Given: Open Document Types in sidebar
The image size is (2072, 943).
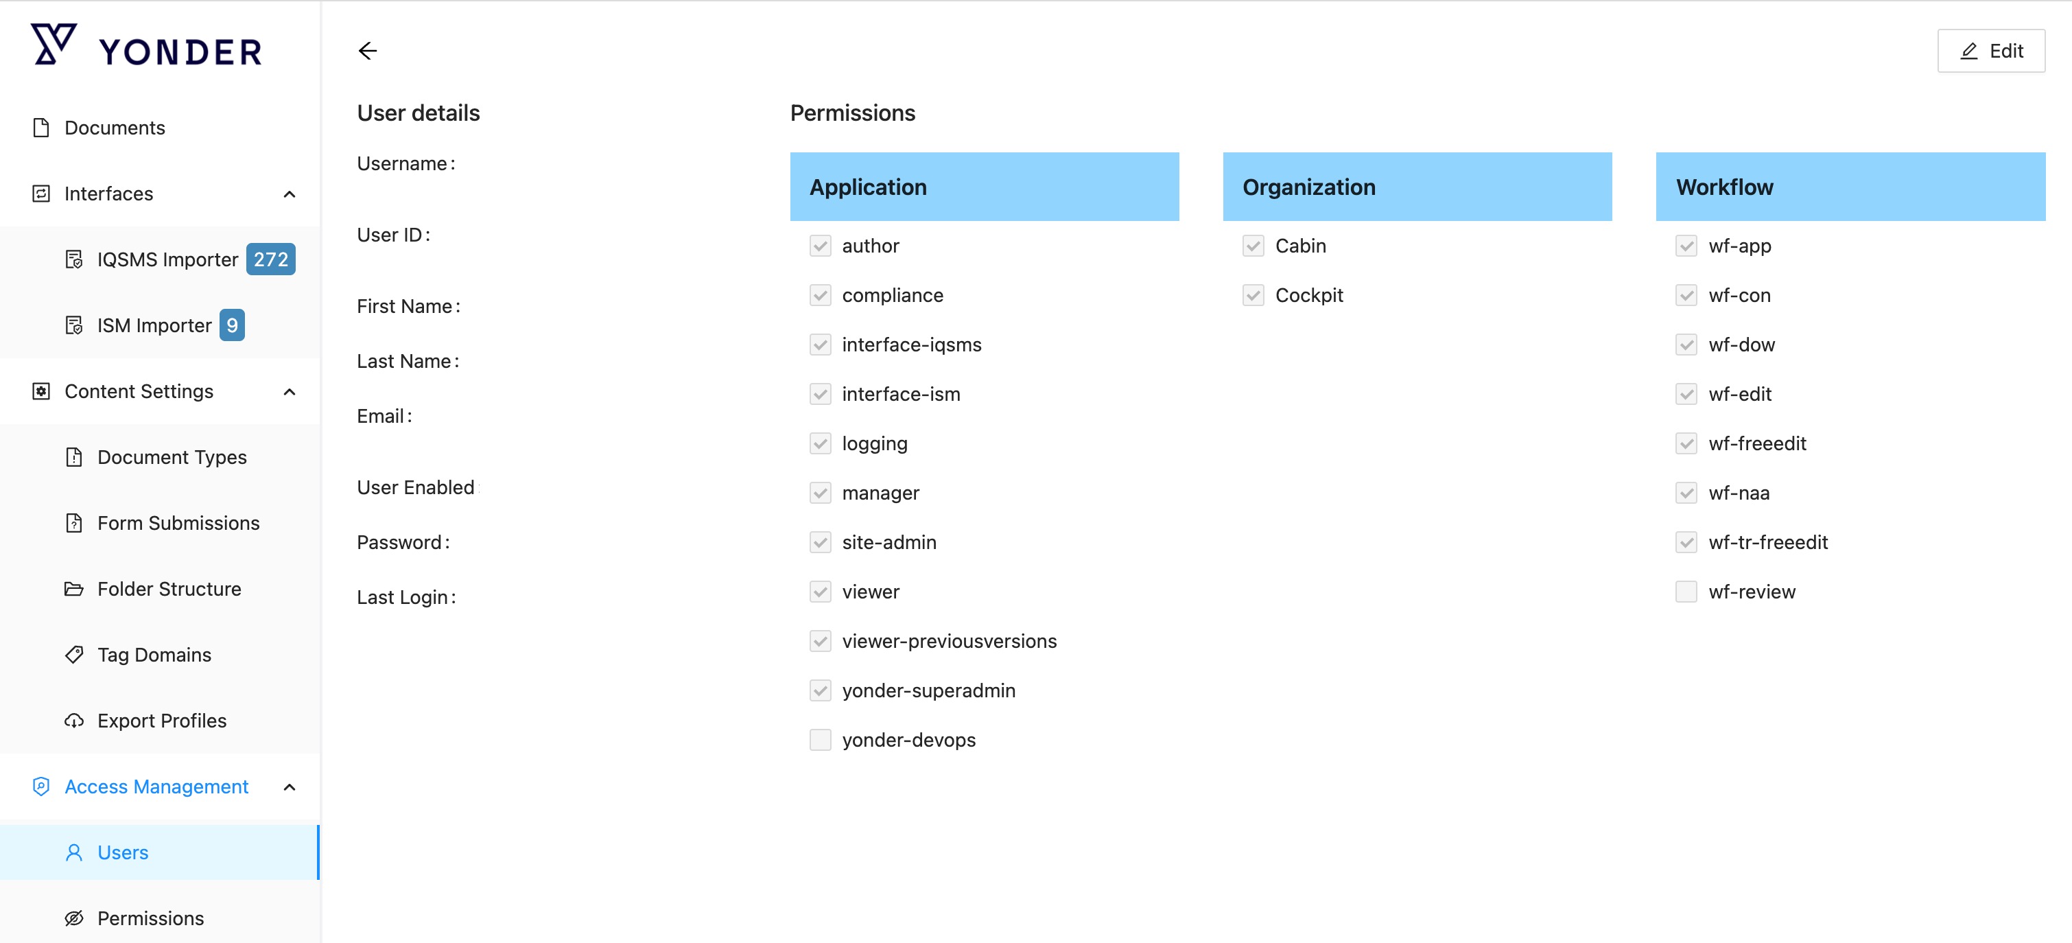Looking at the screenshot, I should 172,457.
